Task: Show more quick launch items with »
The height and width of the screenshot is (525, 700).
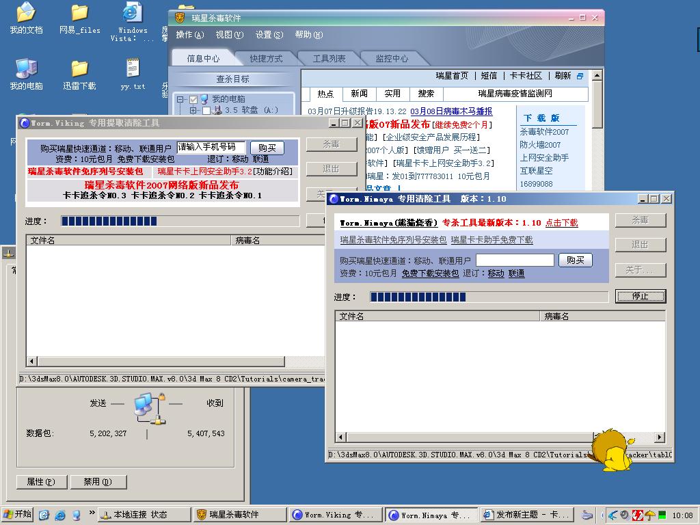Action: click(x=92, y=513)
